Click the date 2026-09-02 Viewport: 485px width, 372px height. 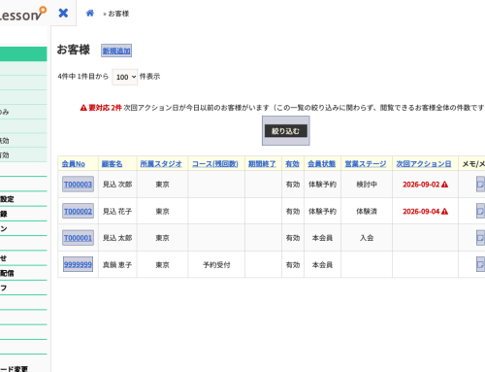coord(421,185)
